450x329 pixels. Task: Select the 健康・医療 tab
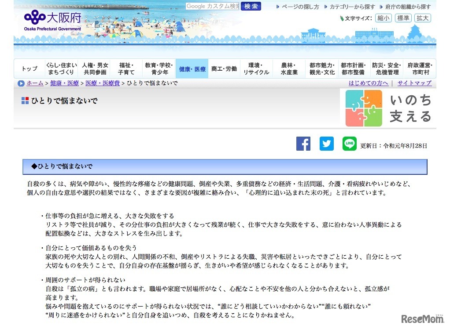(192, 69)
